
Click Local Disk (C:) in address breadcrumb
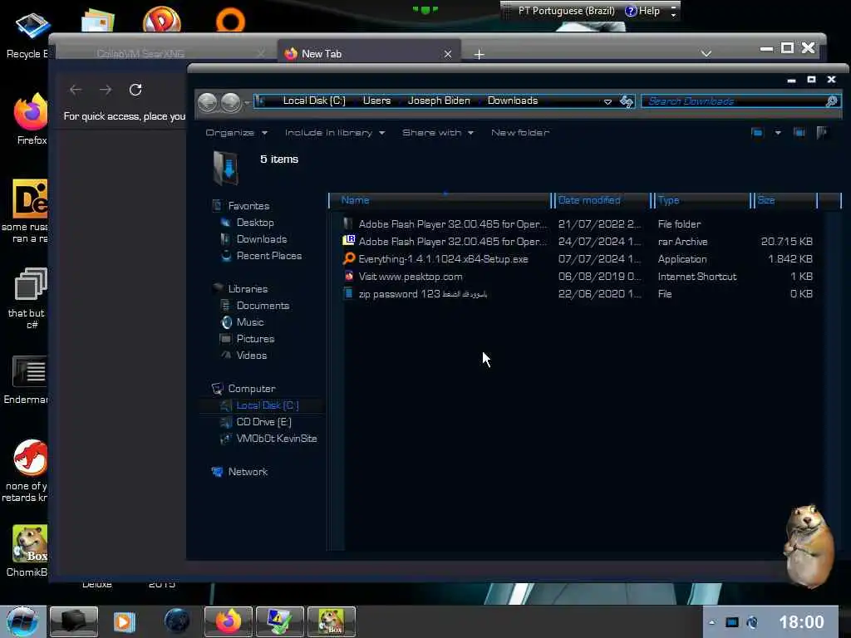[x=313, y=101]
